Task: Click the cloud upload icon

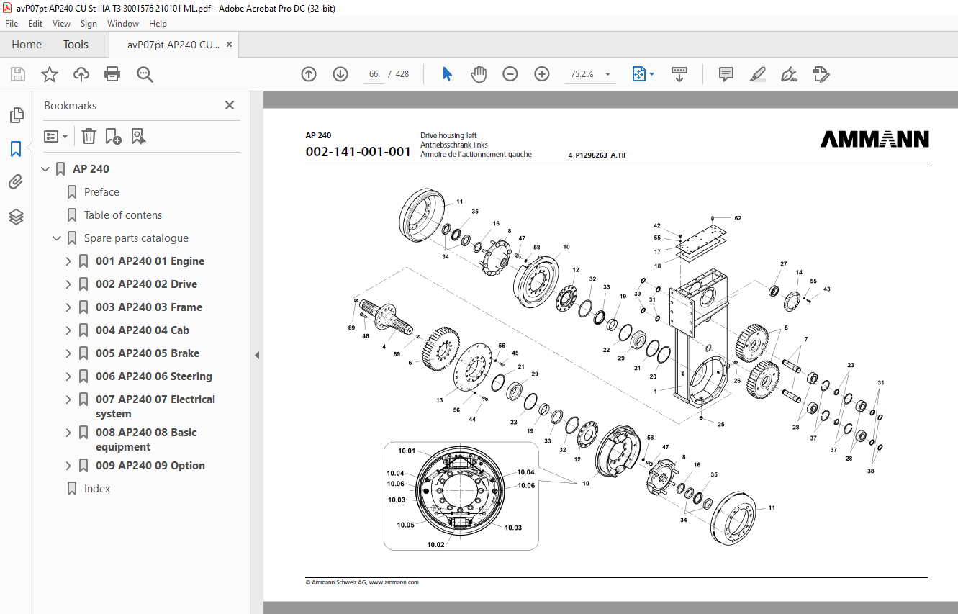Action: point(81,74)
